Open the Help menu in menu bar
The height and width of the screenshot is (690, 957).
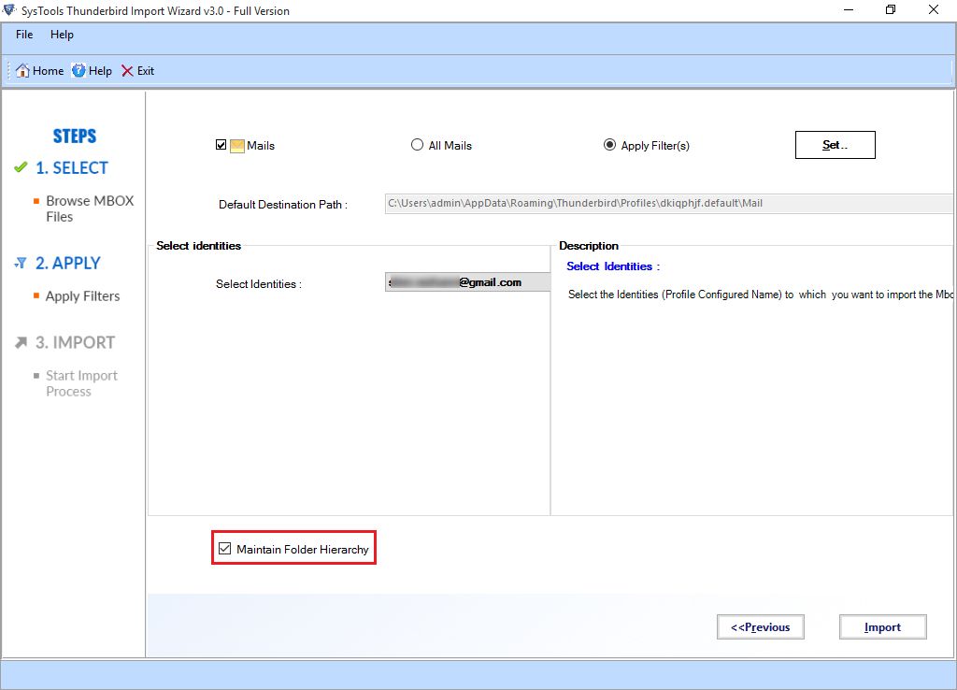62,35
